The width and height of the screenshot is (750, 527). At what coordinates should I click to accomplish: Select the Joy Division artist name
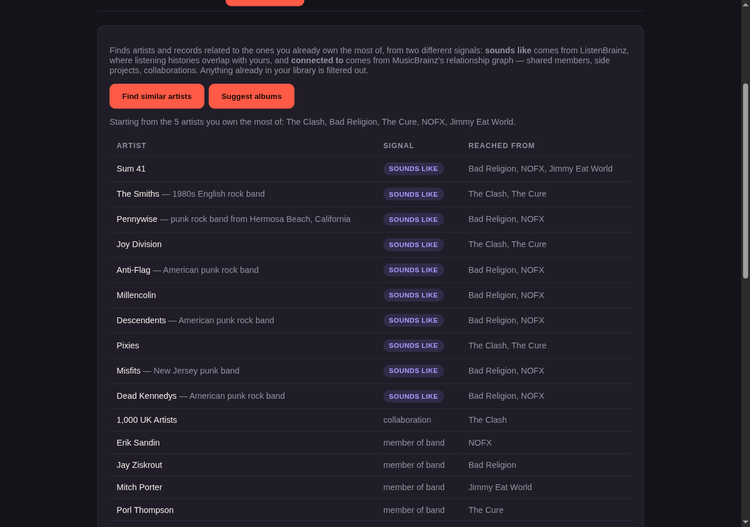tap(139, 244)
